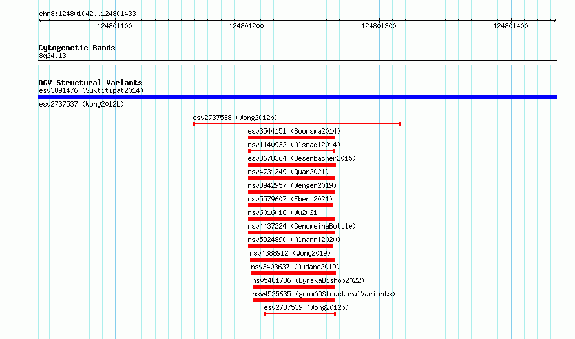The image size is (575, 339).
Task: Open nsv4731249 (Quan2021) variant label
Action: [x=288, y=172]
